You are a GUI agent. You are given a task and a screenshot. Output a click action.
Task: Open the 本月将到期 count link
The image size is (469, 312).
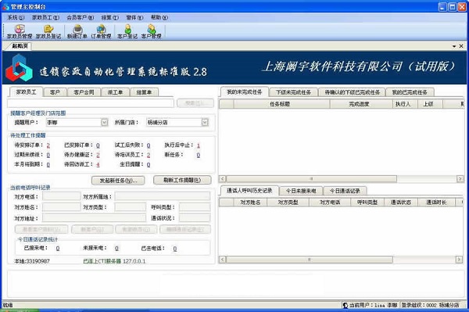48,164
